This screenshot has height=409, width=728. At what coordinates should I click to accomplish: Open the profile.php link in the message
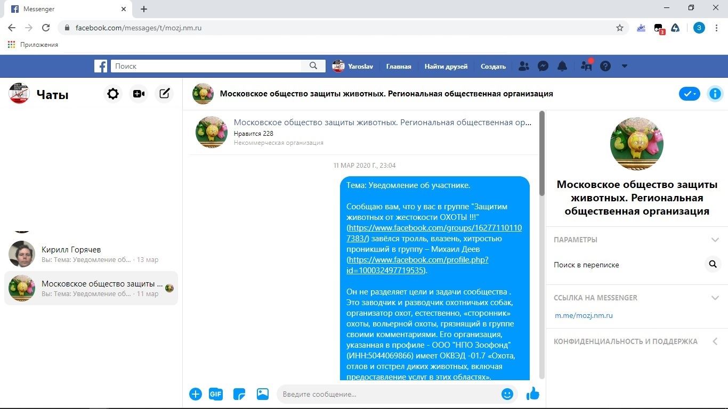pos(417,265)
